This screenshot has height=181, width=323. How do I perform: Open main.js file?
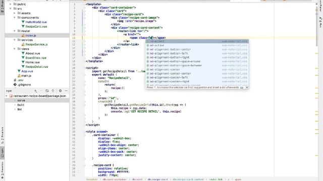(26, 76)
